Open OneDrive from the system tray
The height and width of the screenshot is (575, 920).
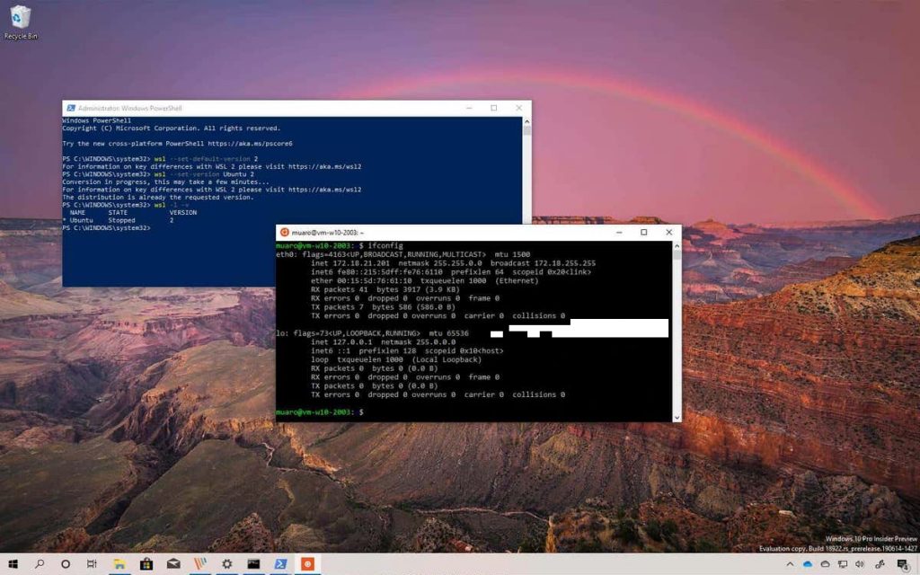807,564
